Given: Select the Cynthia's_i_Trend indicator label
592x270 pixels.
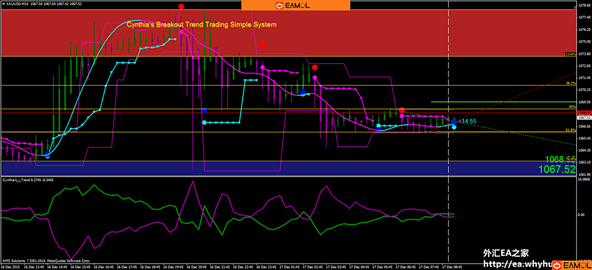Looking at the screenshot, I should [28, 180].
